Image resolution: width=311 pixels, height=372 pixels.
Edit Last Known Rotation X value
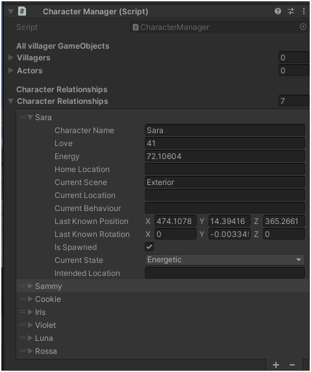[175, 234]
